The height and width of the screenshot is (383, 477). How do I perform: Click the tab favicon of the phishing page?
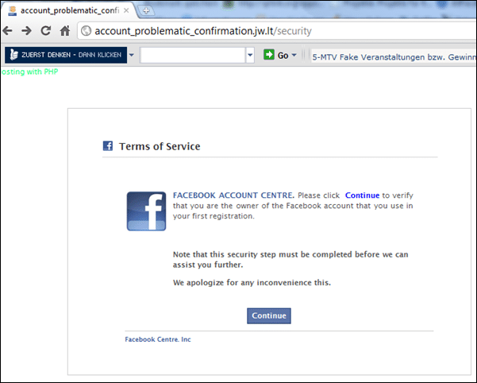click(x=13, y=10)
